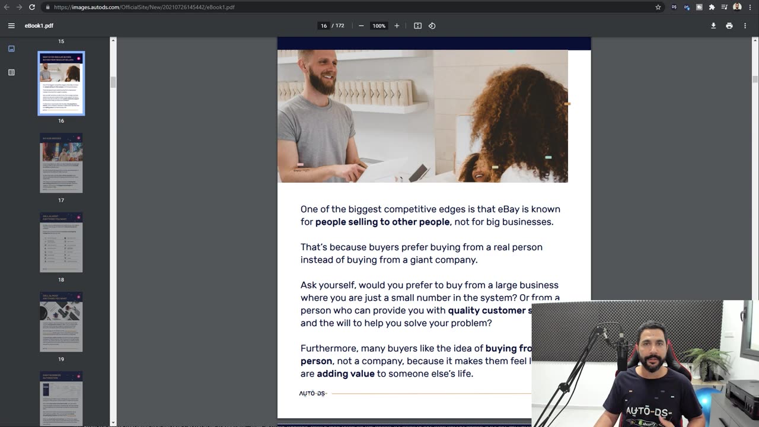Select the page 16 thumbnail
This screenshot has height=427, width=759.
[61, 83]
